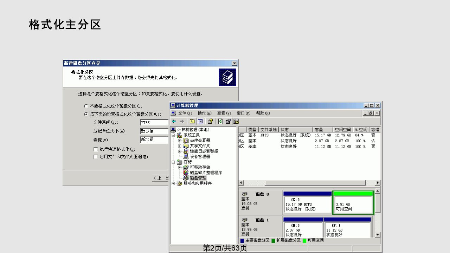Screen dimensions: 450x253
Task: Click the 磁盘碎片整理程序 icon
Action: pyautogui.click(x=186, y=173)
